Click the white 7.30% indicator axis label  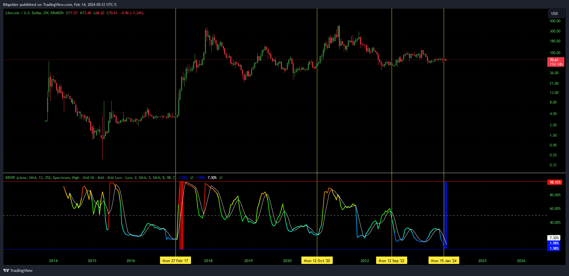(x=554, y=238)
